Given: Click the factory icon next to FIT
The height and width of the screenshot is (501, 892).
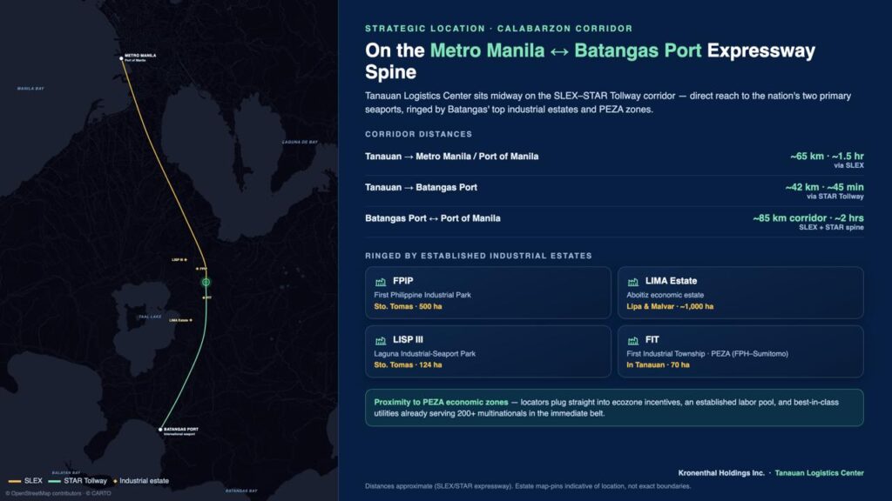Looking at the screenshot, I should point(632,340).
